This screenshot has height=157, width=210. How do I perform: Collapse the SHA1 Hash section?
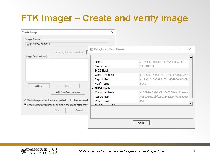coord(92,88)
